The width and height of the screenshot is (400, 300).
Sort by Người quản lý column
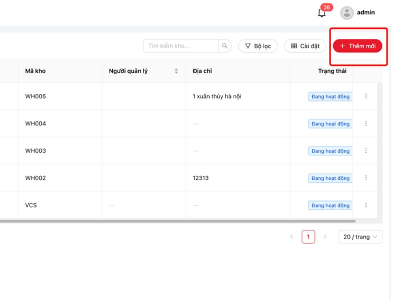coord(176,71)
